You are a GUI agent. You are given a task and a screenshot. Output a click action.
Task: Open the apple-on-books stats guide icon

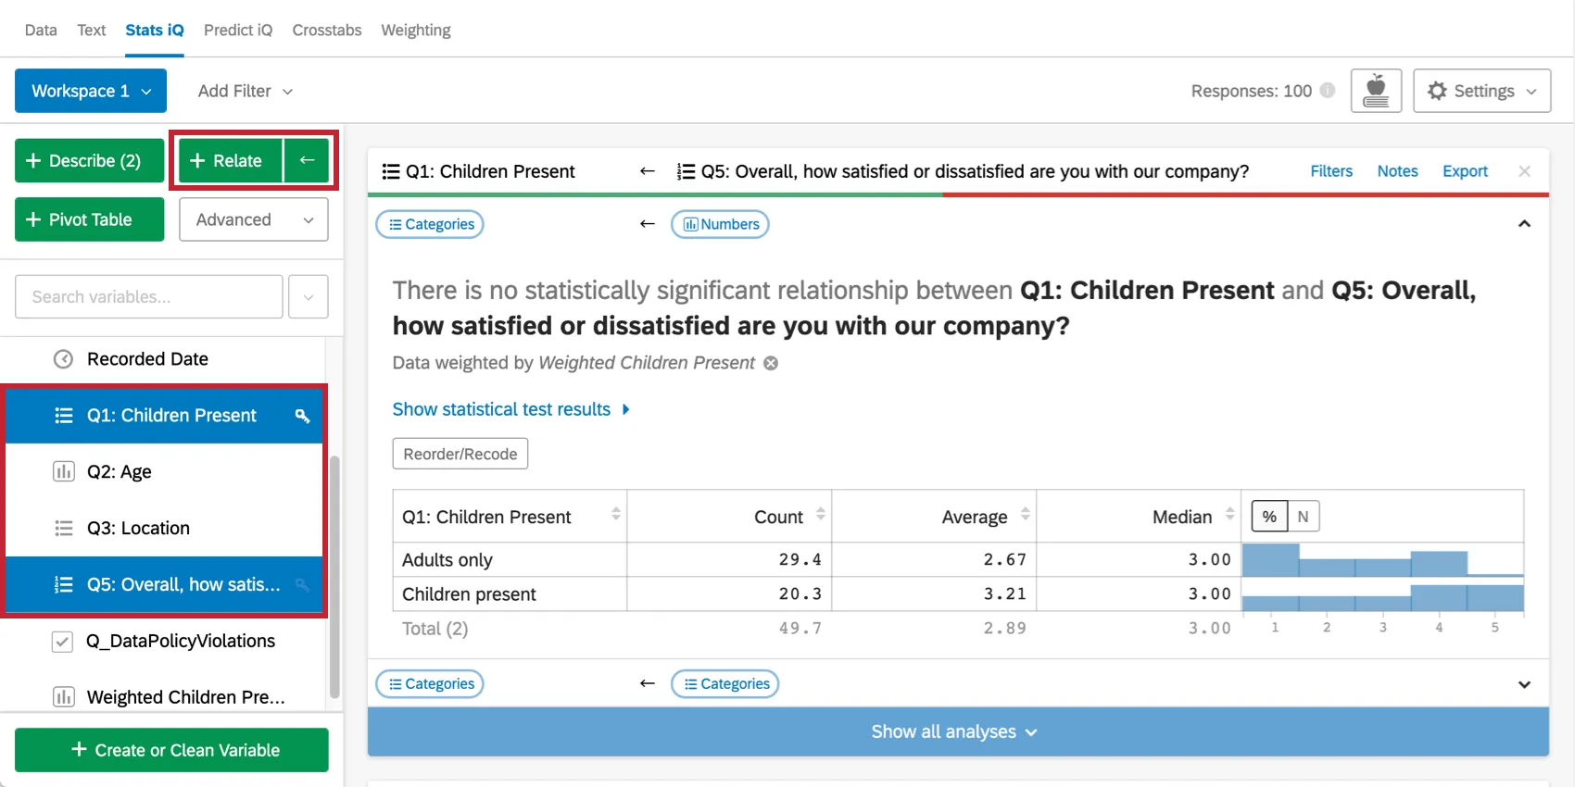1376,90
